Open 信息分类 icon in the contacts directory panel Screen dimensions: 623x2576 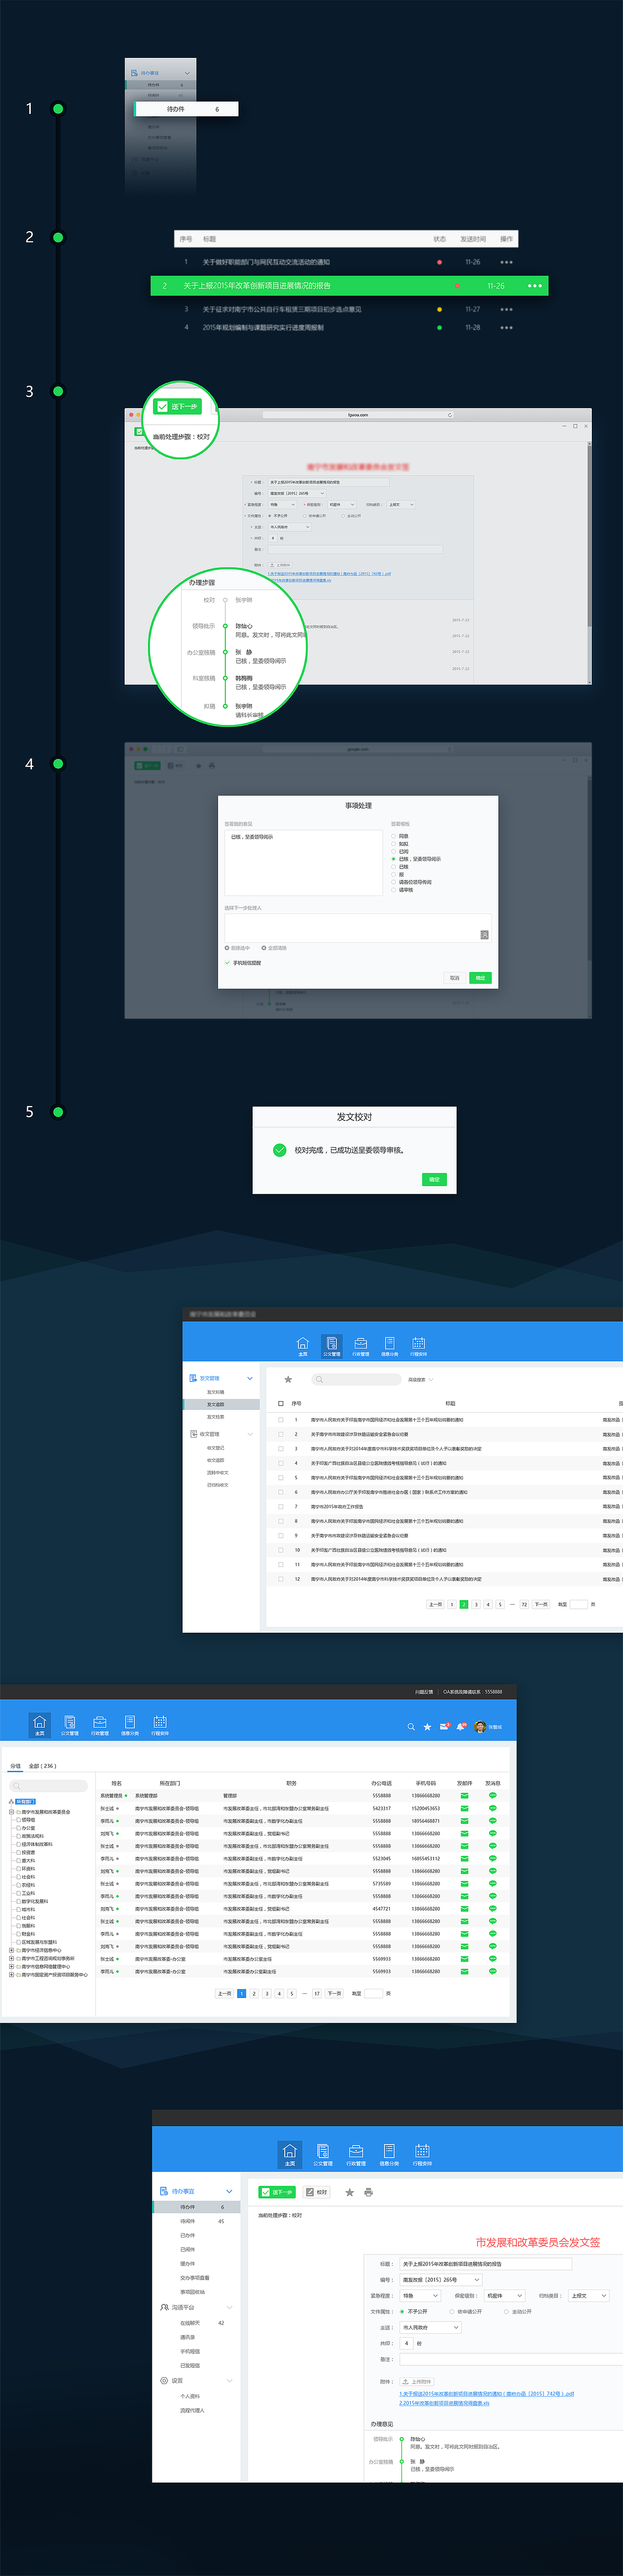click(x=130, y=1724)
